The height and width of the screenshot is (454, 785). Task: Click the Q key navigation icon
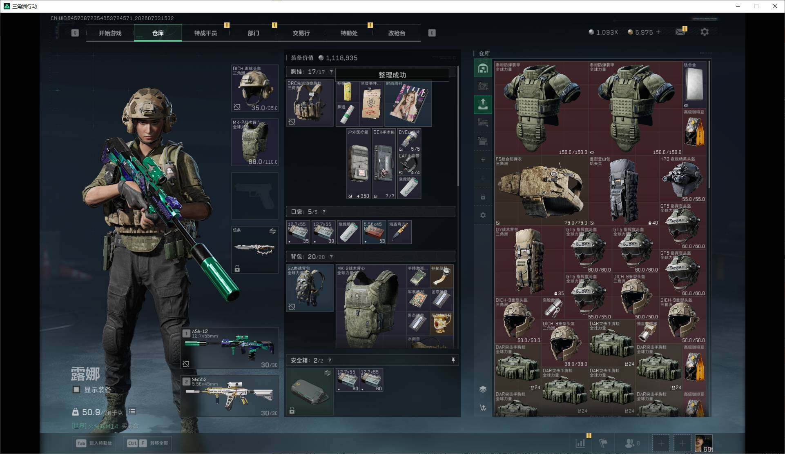point(75,33)
